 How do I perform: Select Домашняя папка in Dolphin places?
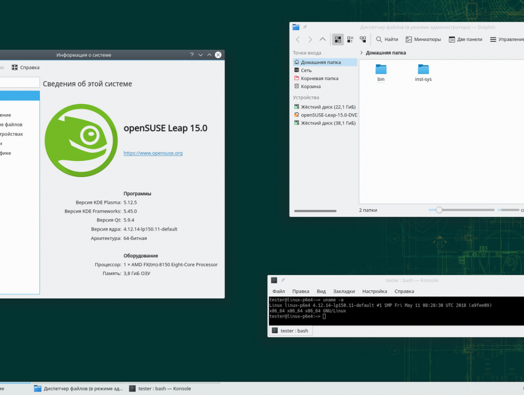[x=325, y=62]
